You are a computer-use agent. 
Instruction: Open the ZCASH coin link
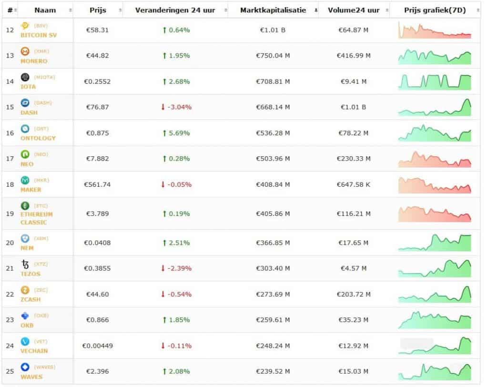(30, 299)
